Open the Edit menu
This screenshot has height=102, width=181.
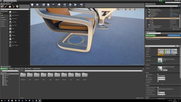click(x=4, y=3)
